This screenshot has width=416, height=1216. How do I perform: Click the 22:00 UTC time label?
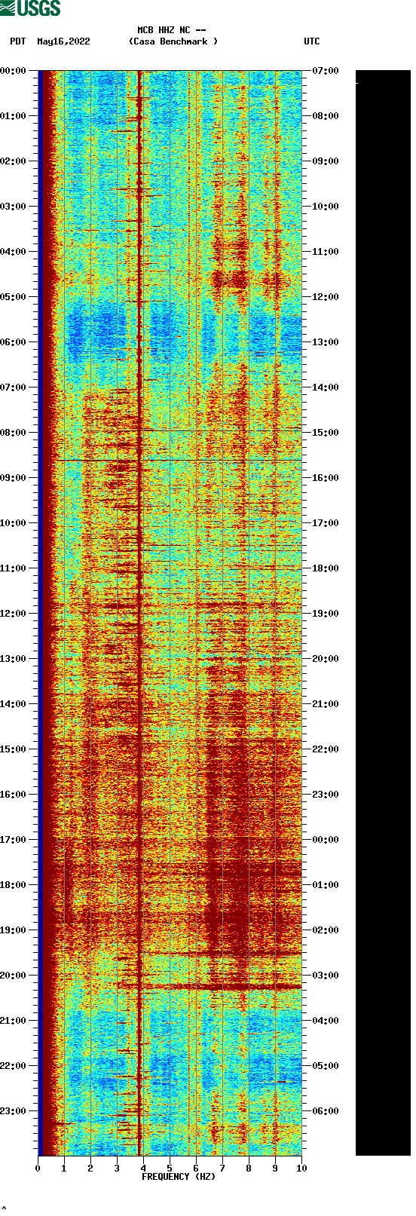(326, 749)
